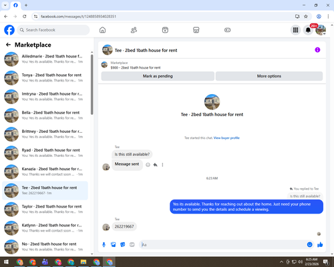Open the Reels video icon
This screenshot has height=267, width=334.
[x=165, y=30]
